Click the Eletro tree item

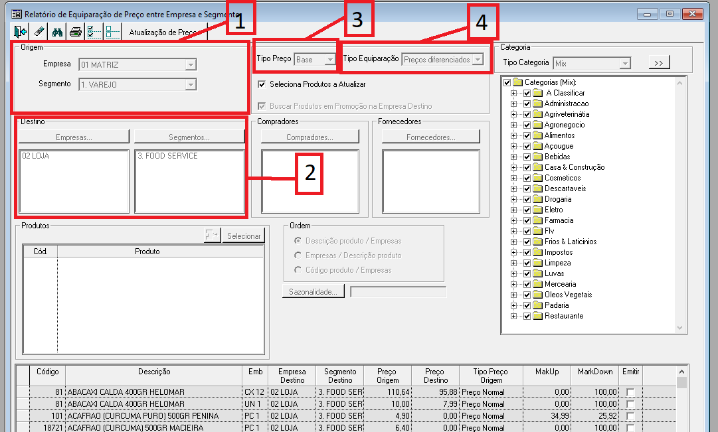(x=554, y=210)
